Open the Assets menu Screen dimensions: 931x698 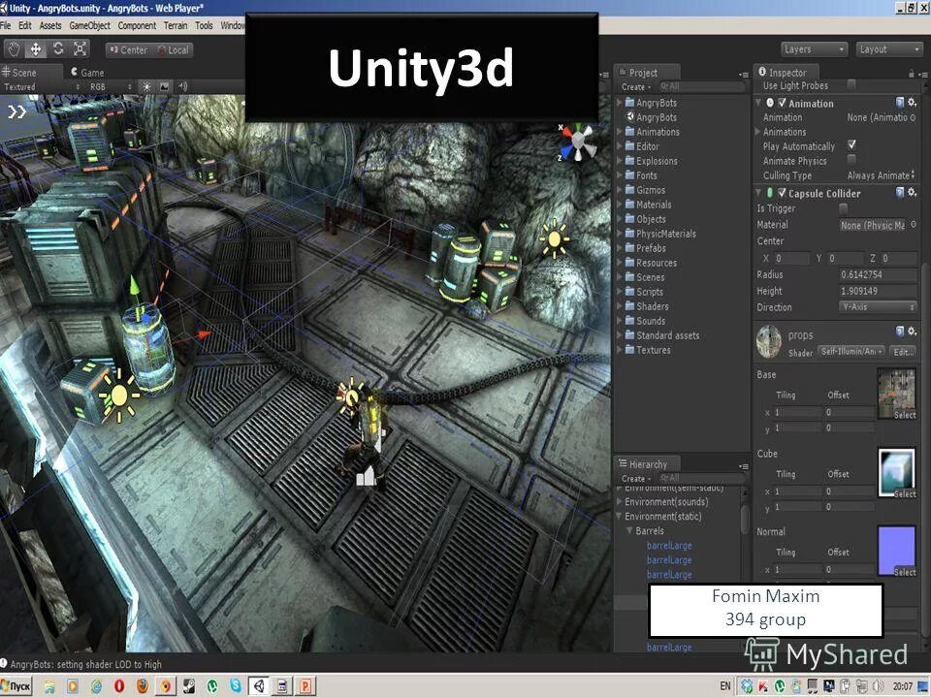coord(50,25)
